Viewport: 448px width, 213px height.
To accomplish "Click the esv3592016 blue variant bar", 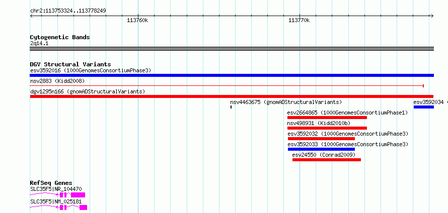I will coord(232,75).
